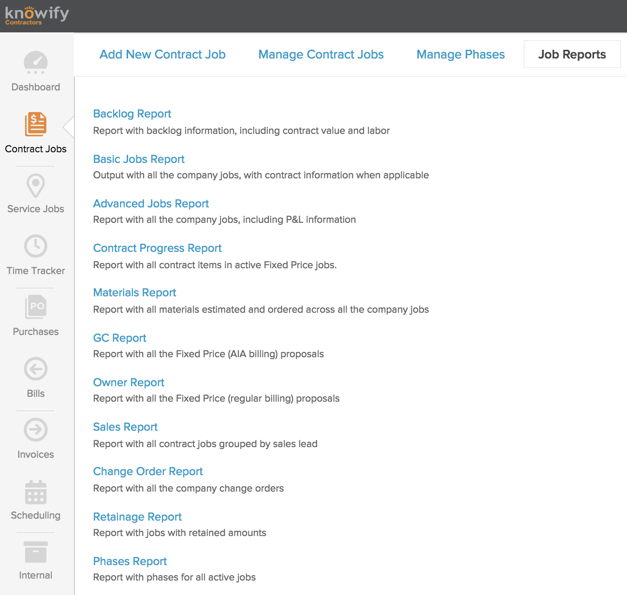The image size is (627, 595).
Task: Switch to Manage Phases tab
Action: pos(461,55)
